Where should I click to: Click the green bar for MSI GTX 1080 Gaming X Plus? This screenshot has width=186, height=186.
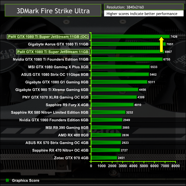[x=121, y=67]
